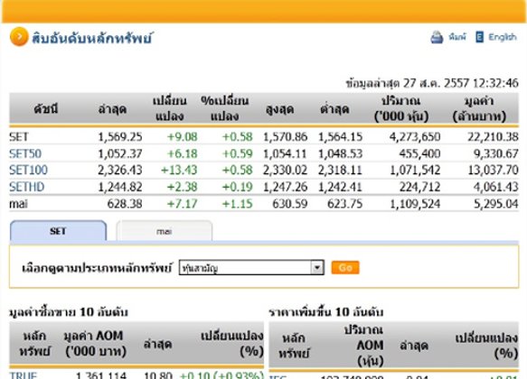Click the orange arrow icon beside the page title
The image size is (527, 379).
[19, 37]
